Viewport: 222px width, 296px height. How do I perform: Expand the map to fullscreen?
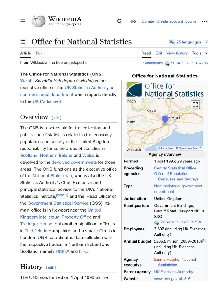tap(195, 104)
